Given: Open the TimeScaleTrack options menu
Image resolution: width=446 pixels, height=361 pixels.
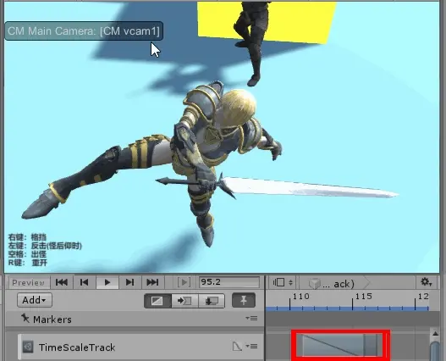Looking at the screenshot, I should coord(251,347).
